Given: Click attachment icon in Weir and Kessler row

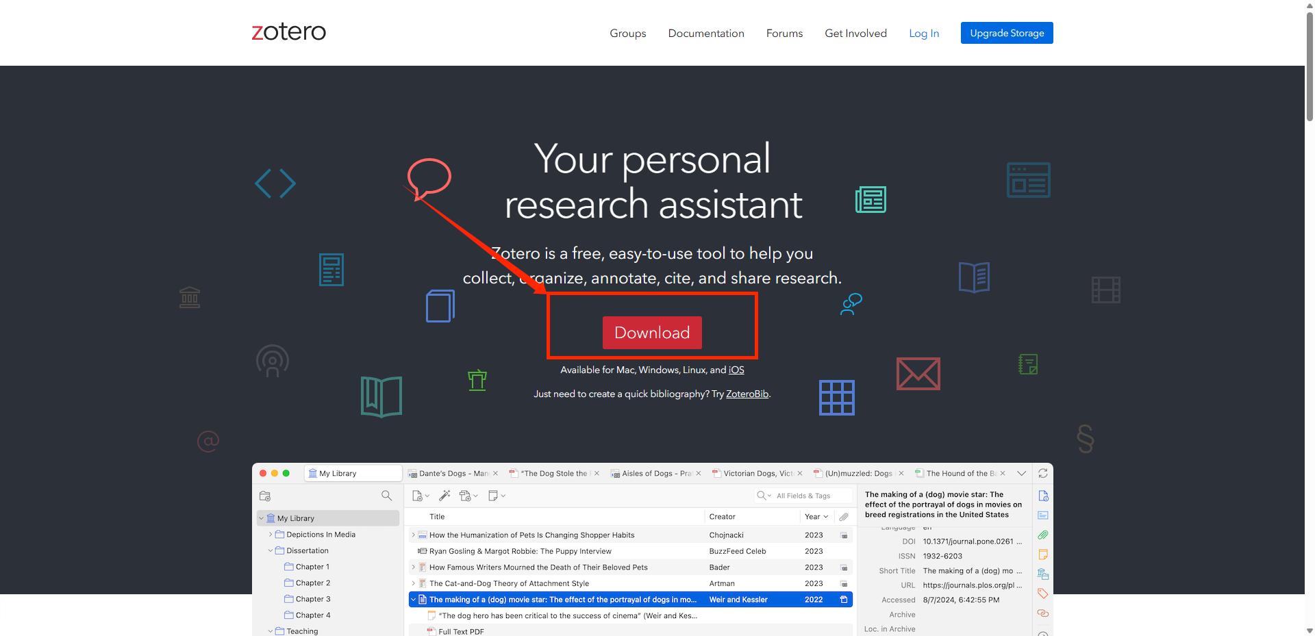Looking at the screenshot, I should click(x=844, y=600).
